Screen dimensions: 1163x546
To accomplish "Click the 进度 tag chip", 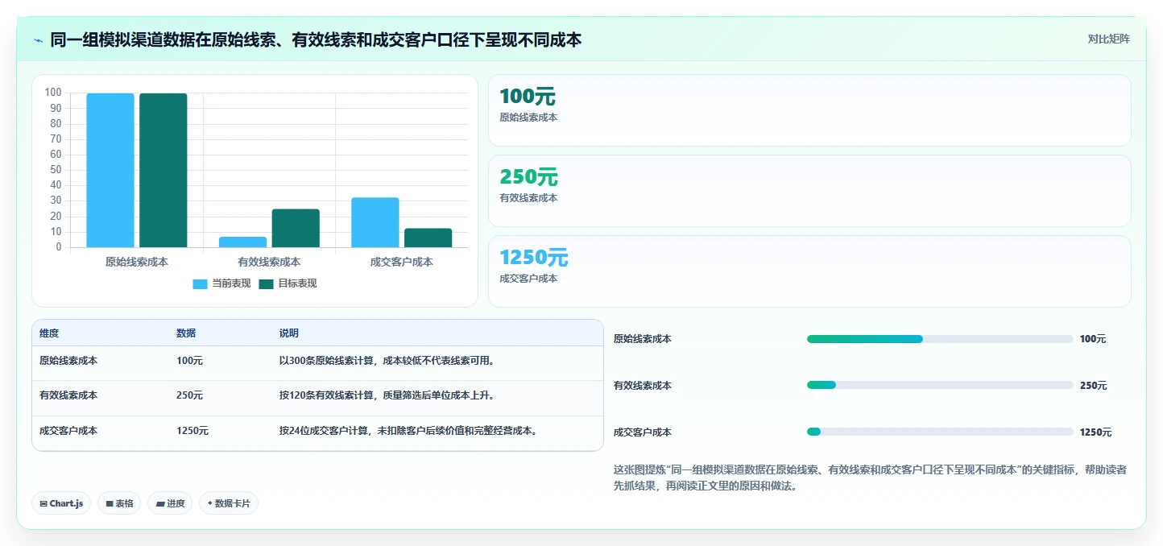I will pos(170,503).
